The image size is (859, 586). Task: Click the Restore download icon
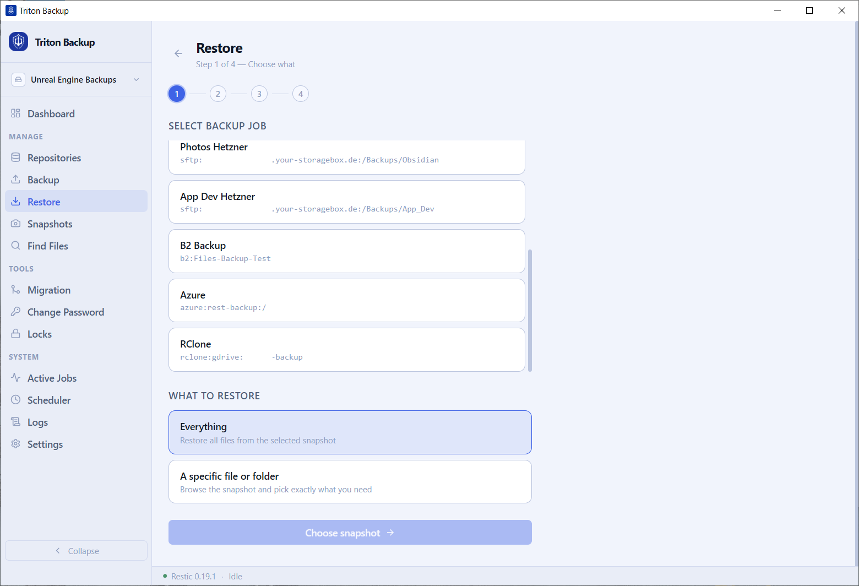15,202
